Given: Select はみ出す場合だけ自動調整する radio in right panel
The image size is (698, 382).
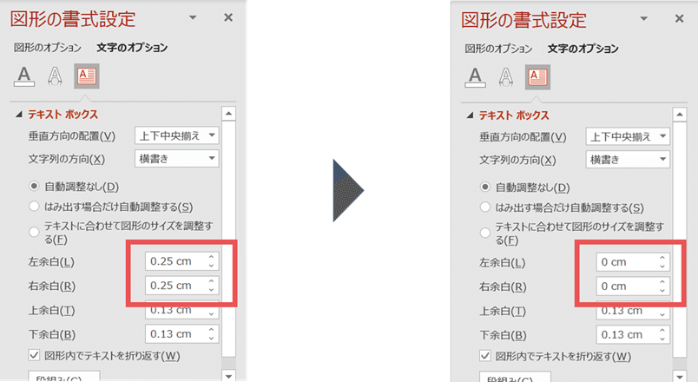Looking at the screenshot, I should click(x=485, y=207).
